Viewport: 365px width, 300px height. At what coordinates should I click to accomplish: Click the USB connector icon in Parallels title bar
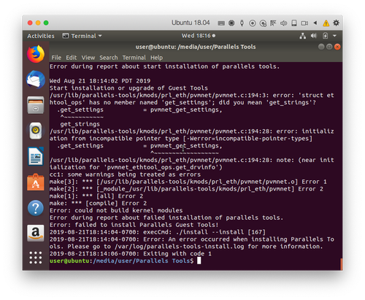(242, 23)
